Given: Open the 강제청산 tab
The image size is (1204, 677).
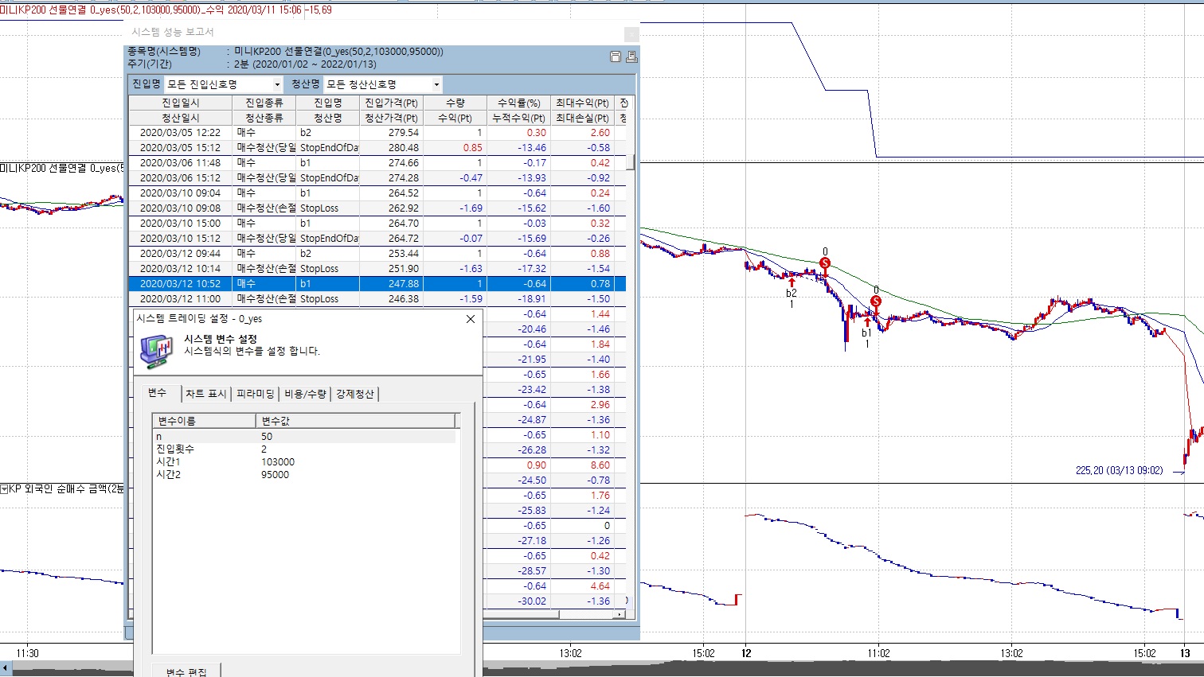Looking at the screenshot, I should (x=354, y=394).
